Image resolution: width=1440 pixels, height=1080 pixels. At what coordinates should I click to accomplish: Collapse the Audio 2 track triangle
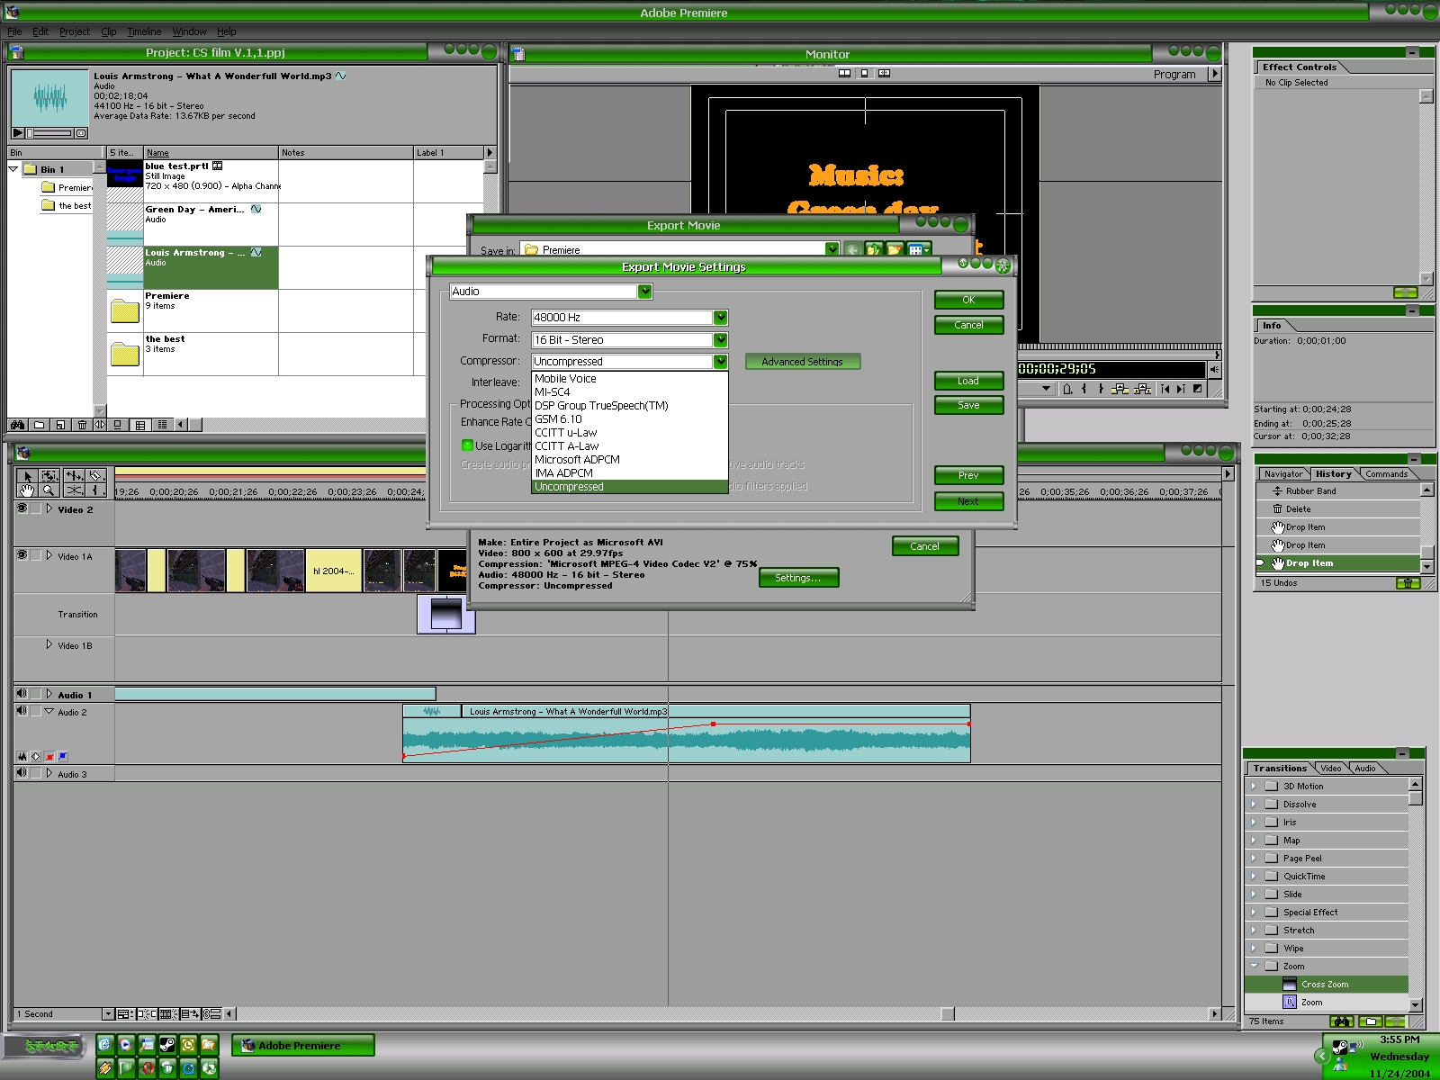(49, 711)
